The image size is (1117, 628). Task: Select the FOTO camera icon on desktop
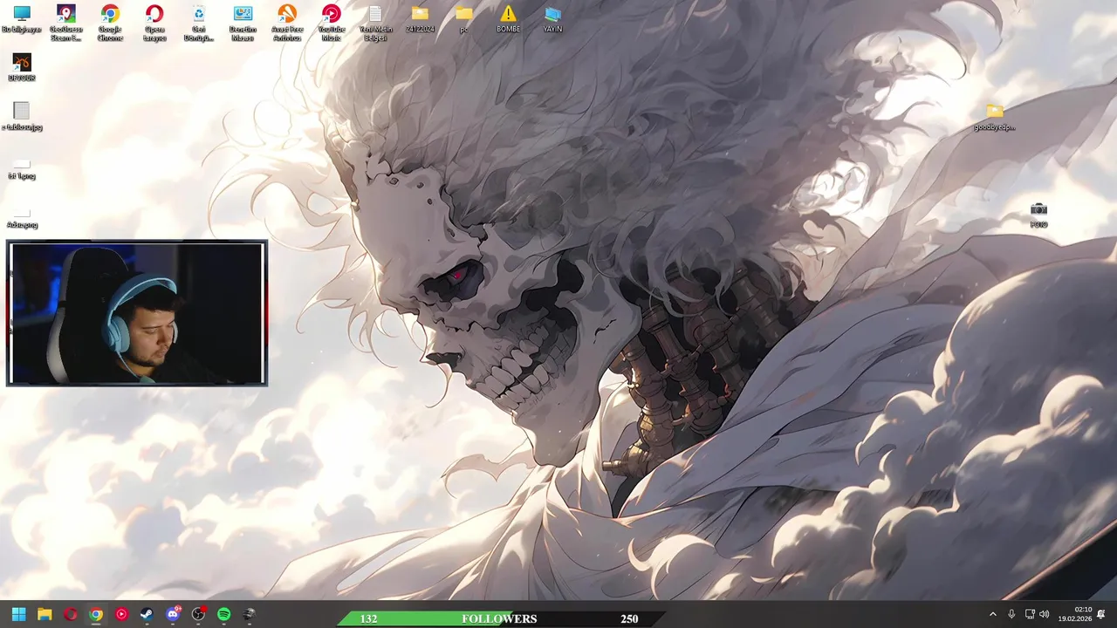click(1038, 215)
